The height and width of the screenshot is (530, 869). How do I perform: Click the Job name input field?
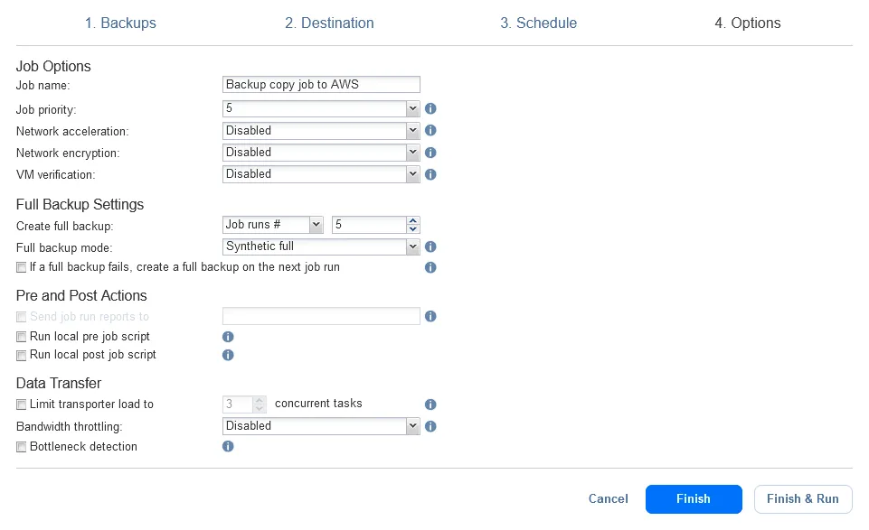click(321, 84)
